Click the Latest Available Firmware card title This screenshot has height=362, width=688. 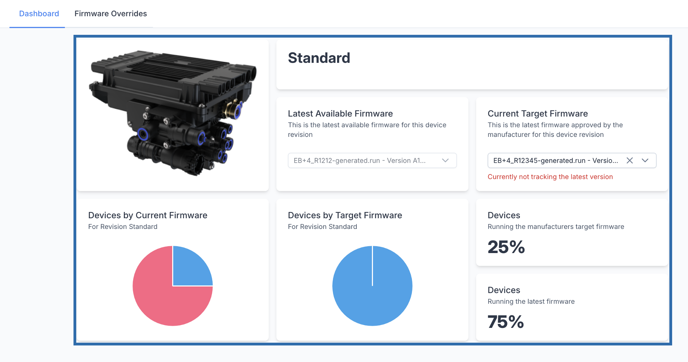(340, 114)
